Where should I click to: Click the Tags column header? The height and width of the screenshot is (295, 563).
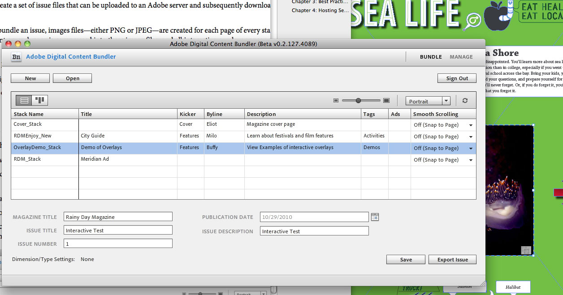[375, 114]
